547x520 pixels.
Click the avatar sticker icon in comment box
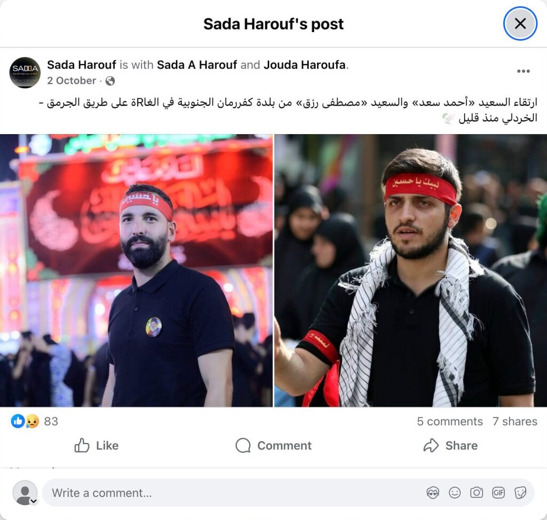(433, 493)
